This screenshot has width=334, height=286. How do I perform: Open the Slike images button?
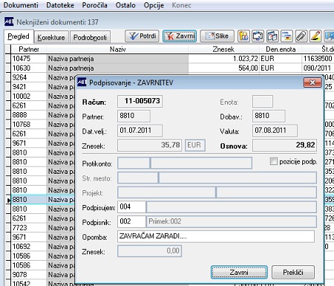pos(217,36)
